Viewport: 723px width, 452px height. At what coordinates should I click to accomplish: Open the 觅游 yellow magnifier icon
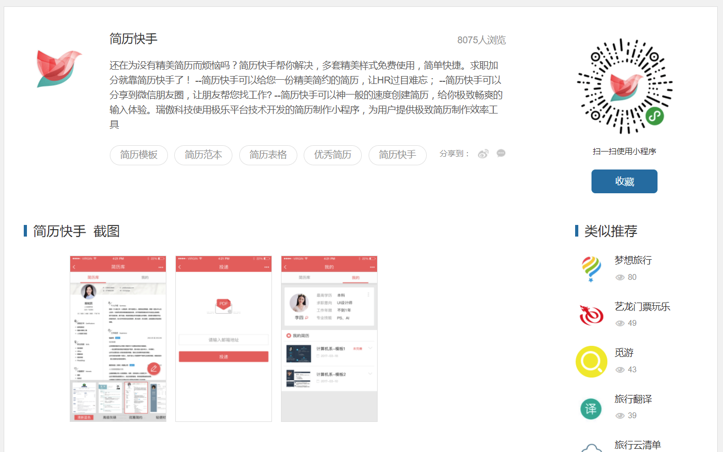(591, 362)
